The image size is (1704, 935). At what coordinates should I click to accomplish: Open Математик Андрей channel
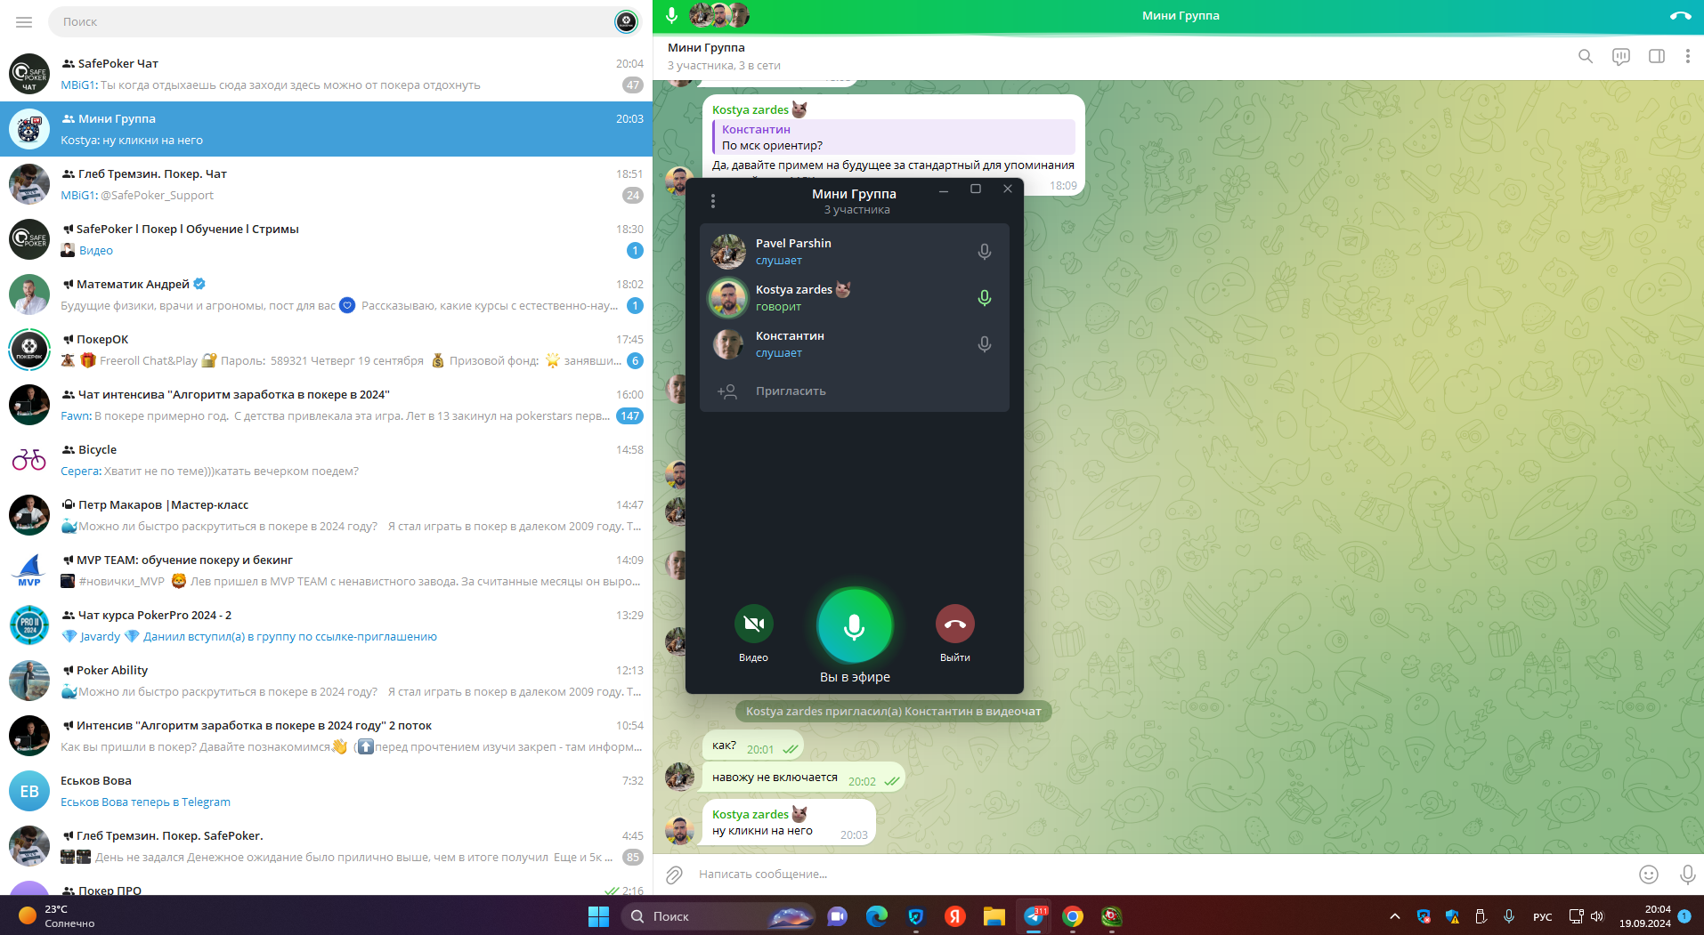coord(326,294)
